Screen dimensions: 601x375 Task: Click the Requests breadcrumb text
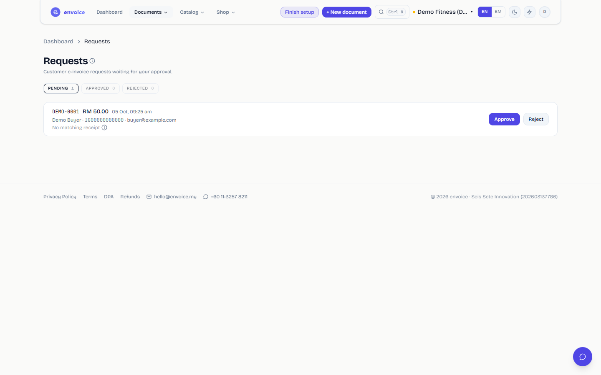[97, 41]
